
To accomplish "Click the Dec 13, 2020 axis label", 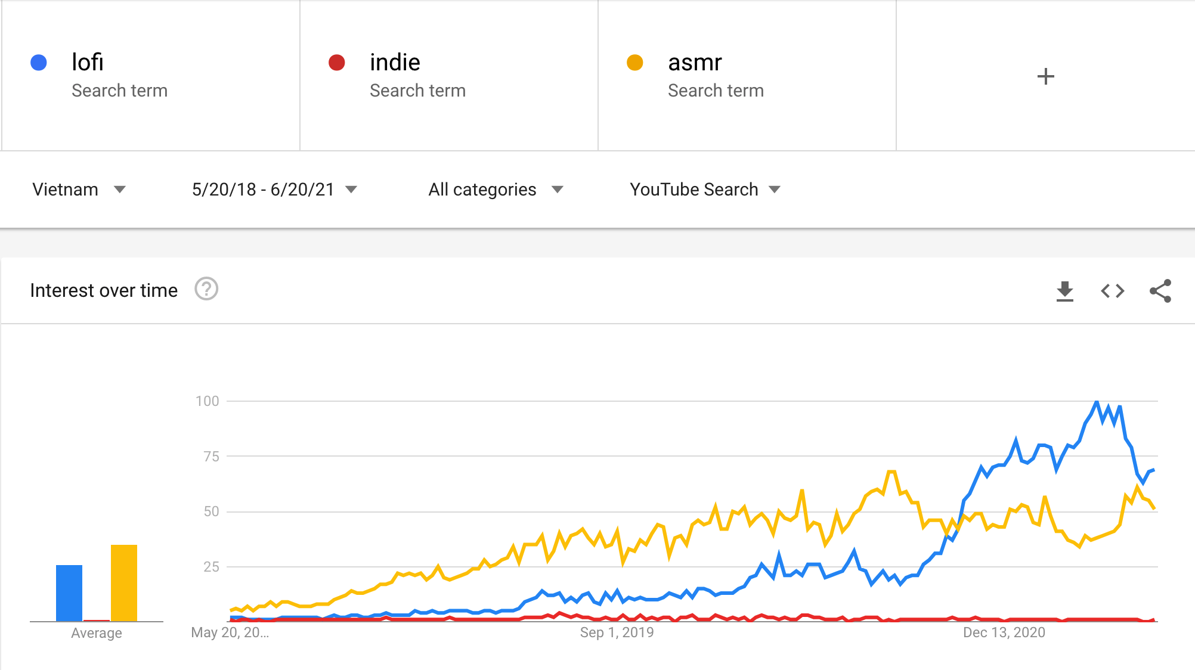I will click(1004, 632).
